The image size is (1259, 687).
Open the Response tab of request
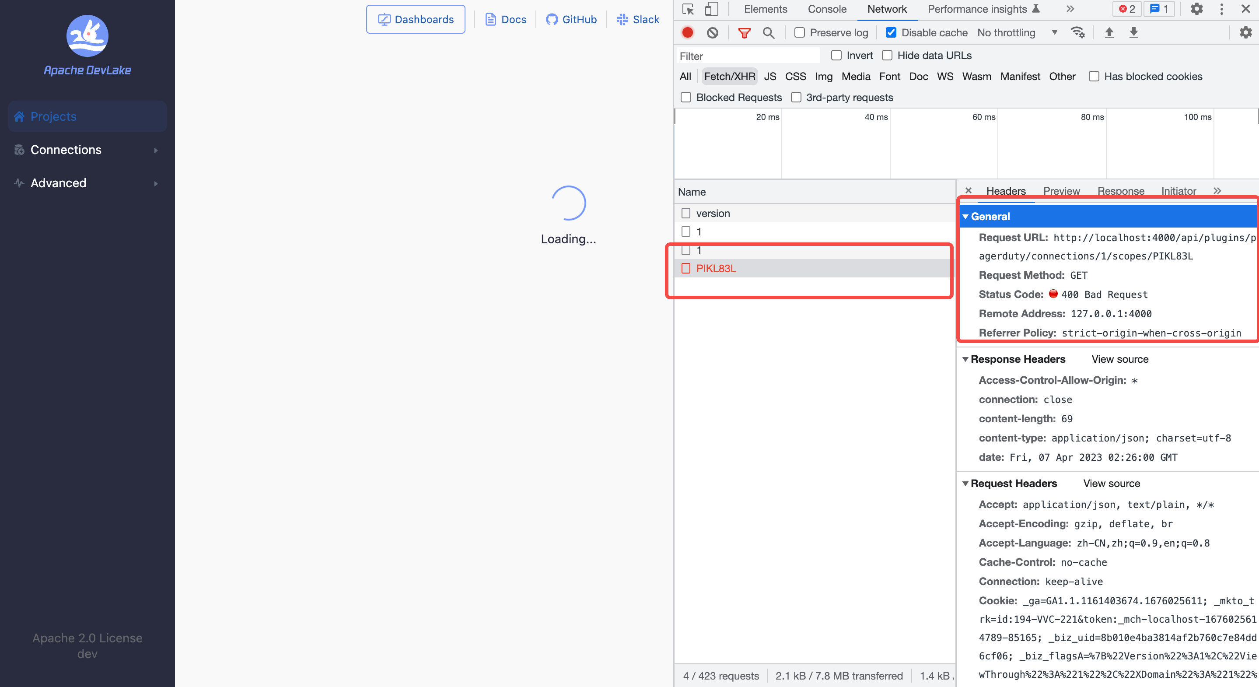pos(1120,191)
